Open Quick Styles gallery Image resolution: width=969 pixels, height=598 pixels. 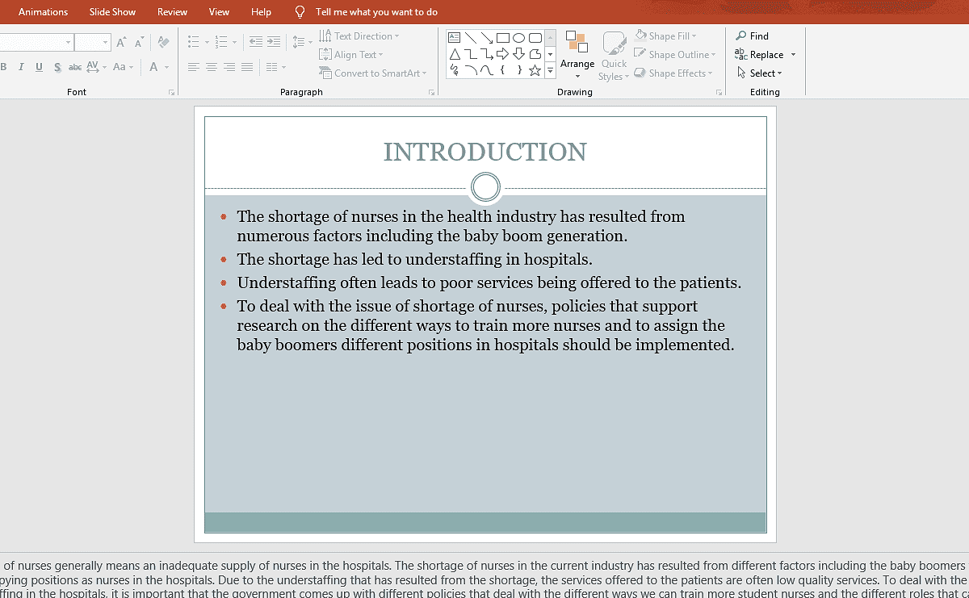tap(614, 56)
